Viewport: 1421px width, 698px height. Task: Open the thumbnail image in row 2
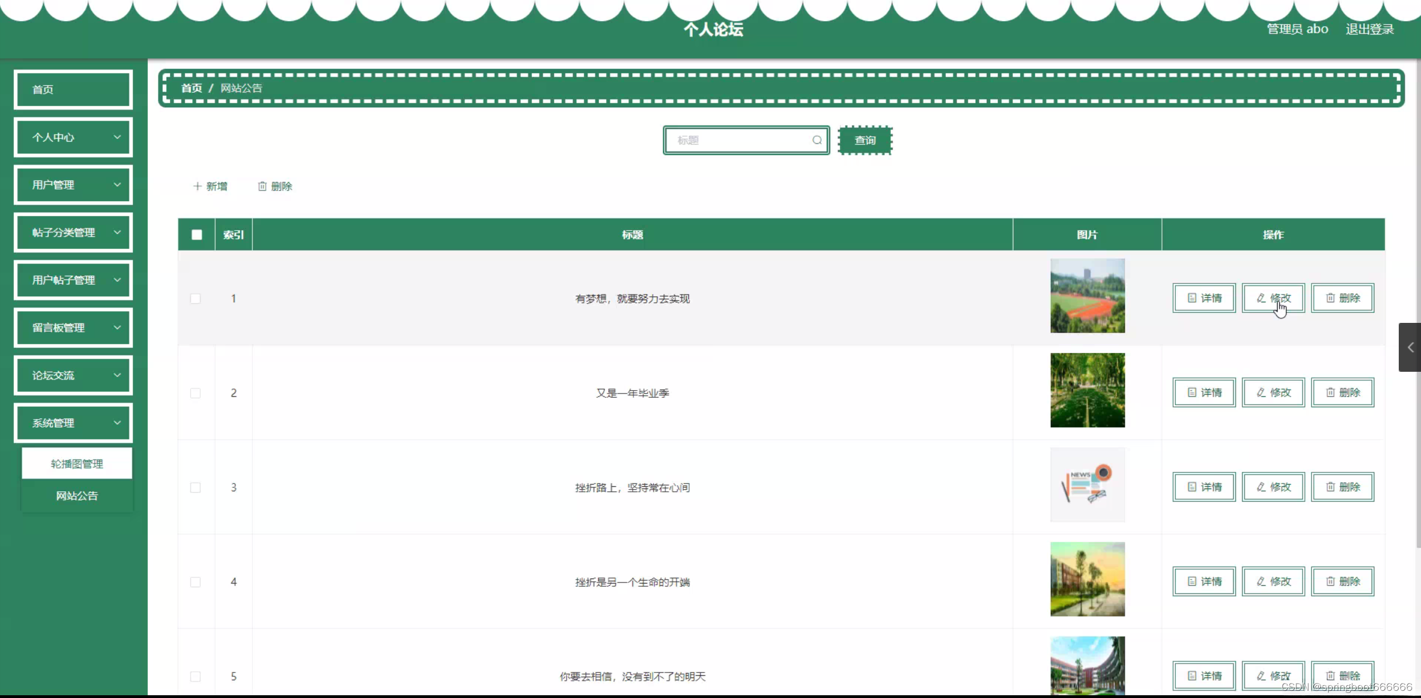click(1087, 390)
